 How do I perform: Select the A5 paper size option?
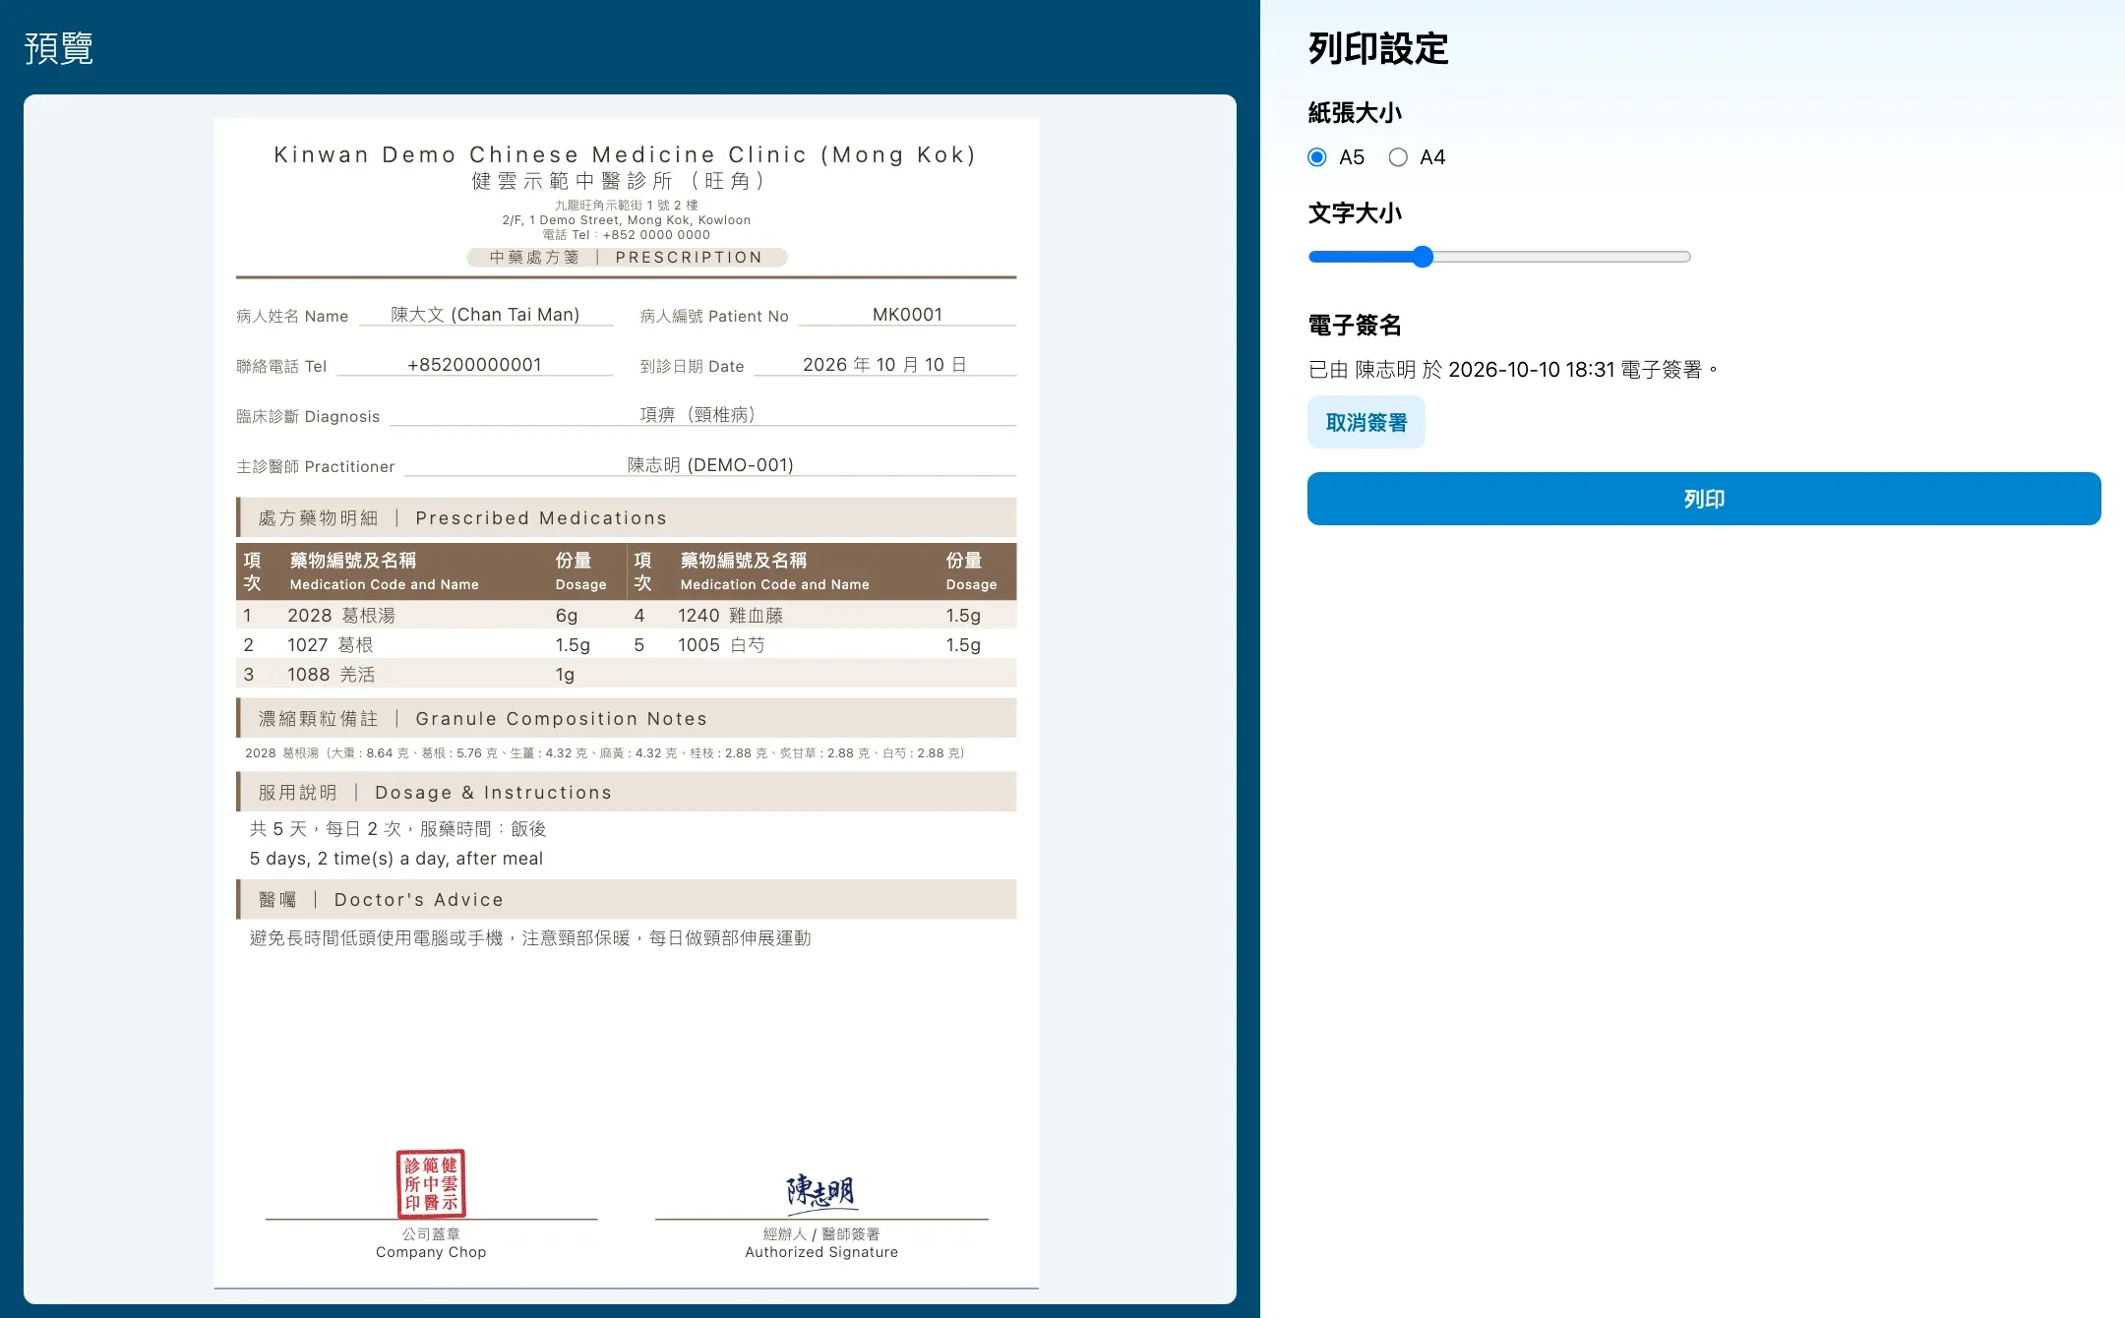tap(1317, 157)
